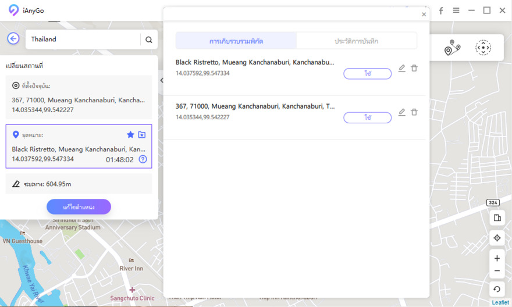Use the Black Ristretto saved location

[x=367, y=73]
